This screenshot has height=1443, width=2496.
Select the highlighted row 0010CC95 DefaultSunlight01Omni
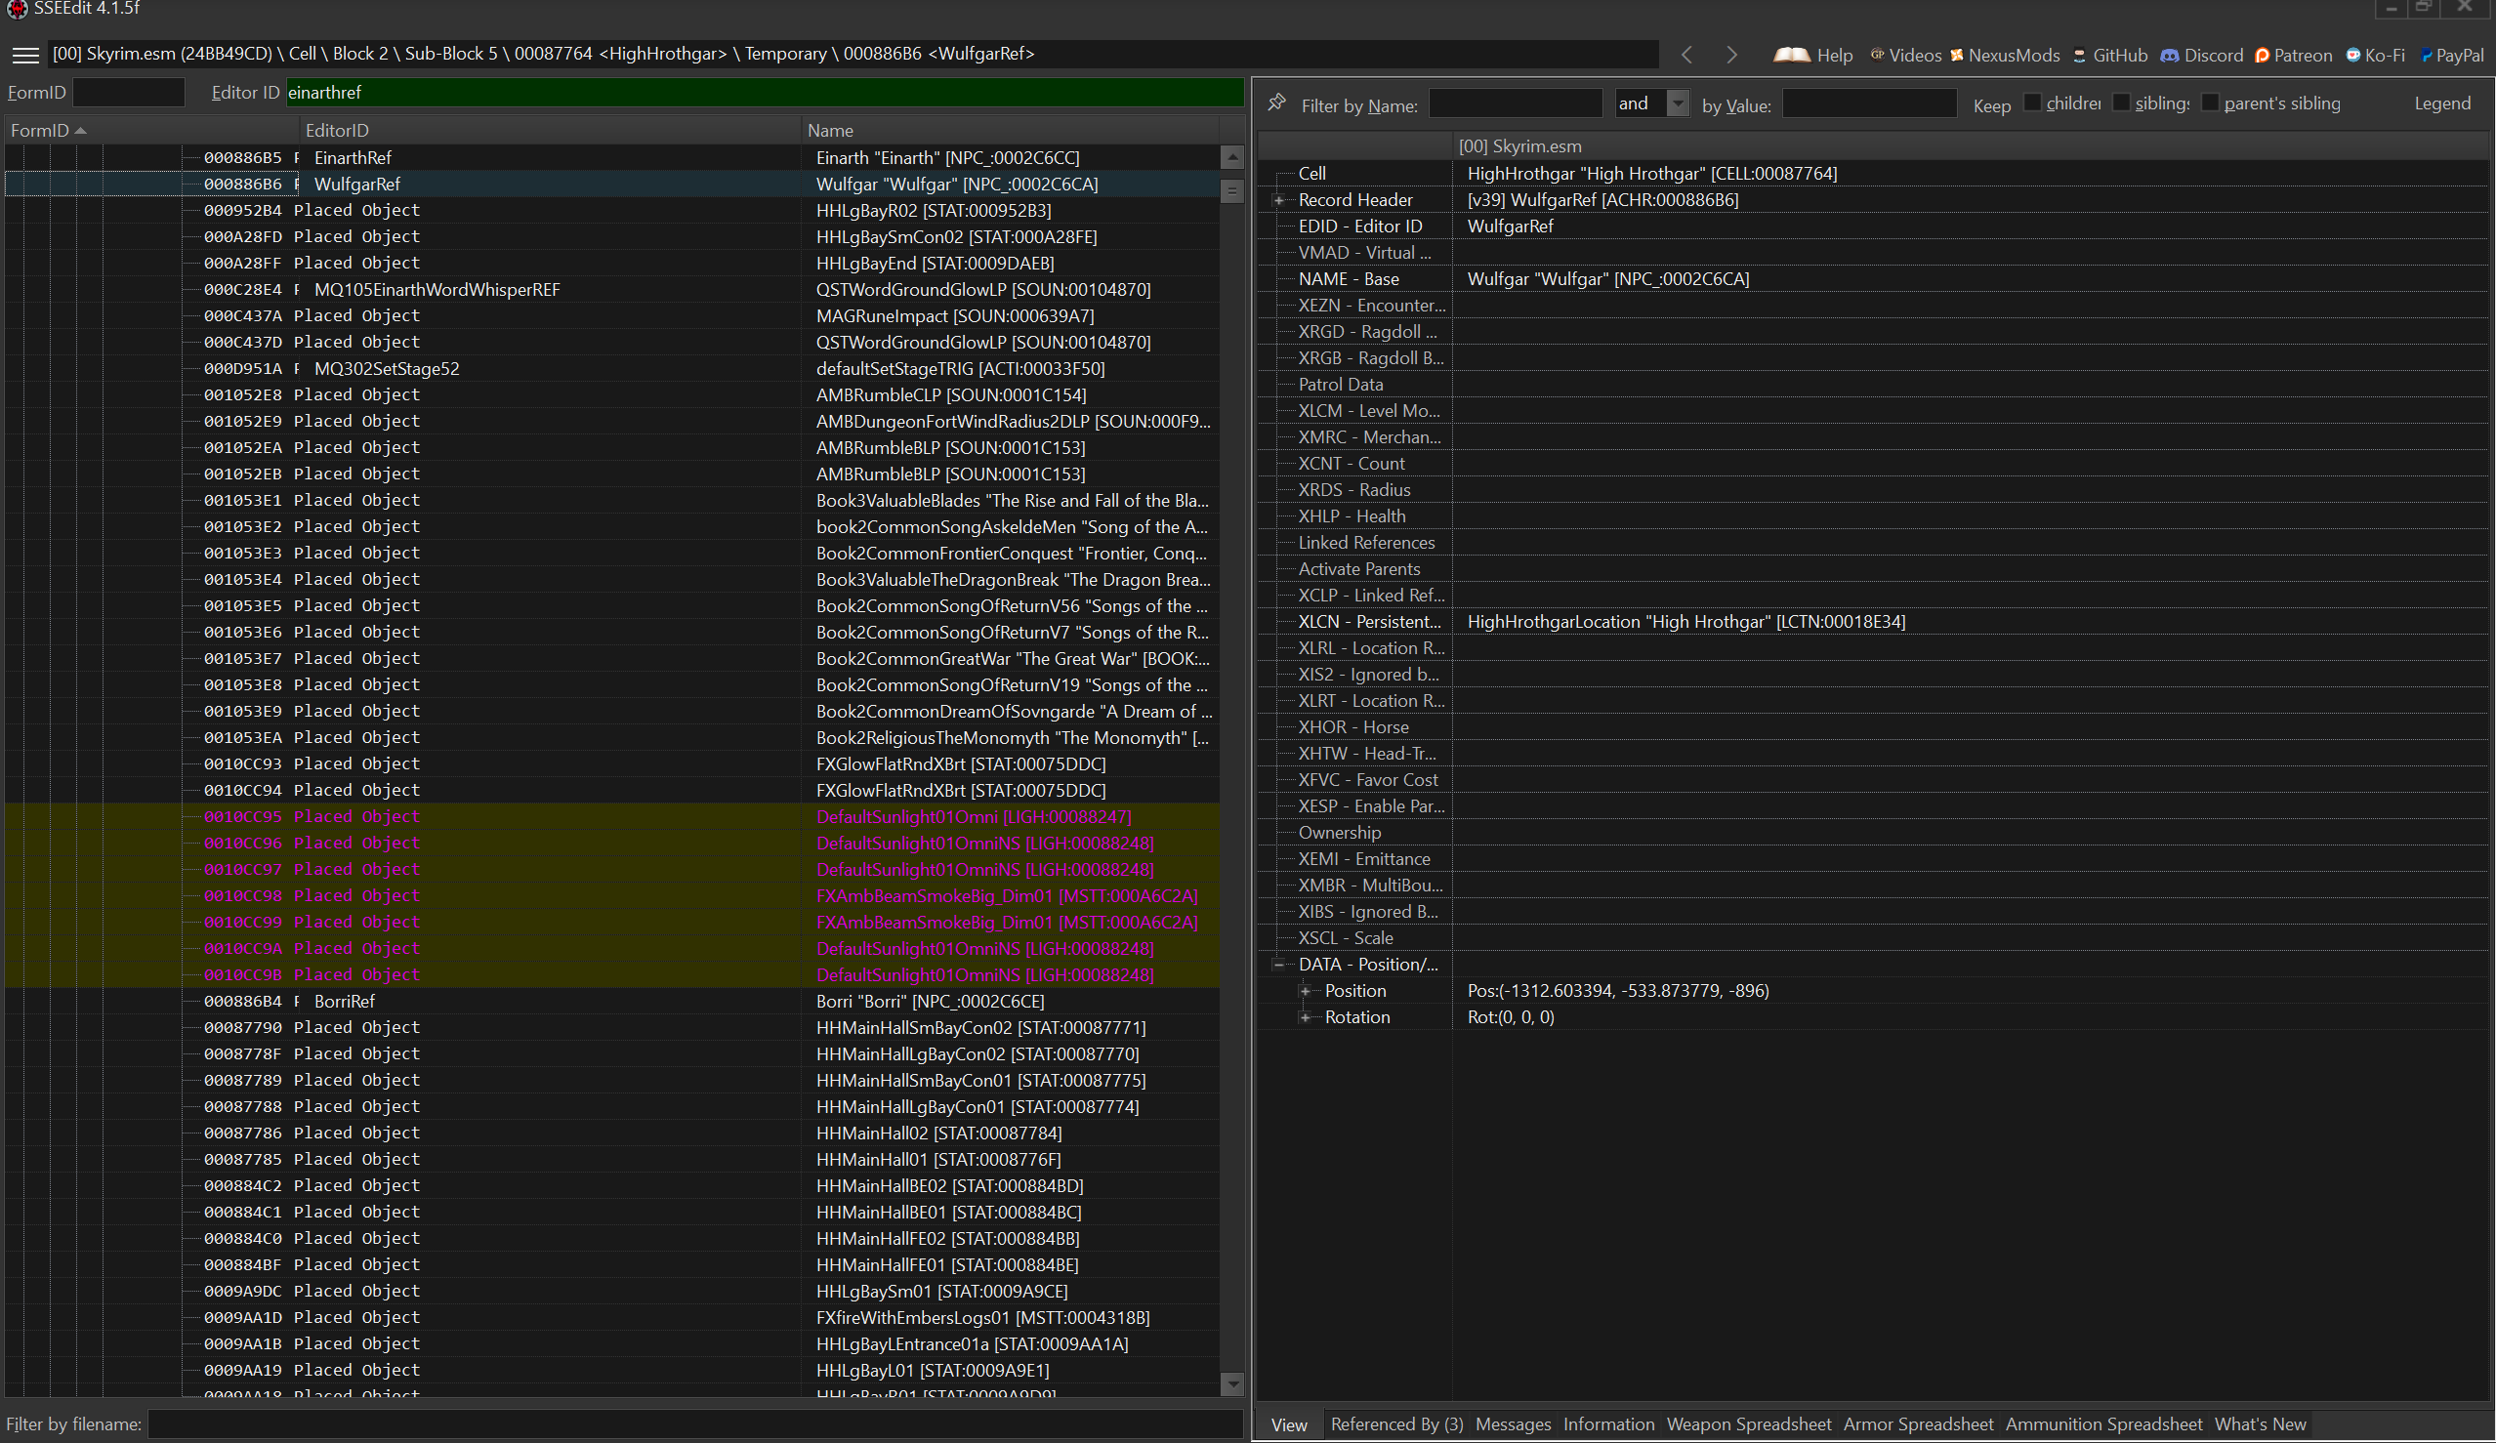point(612,816)
